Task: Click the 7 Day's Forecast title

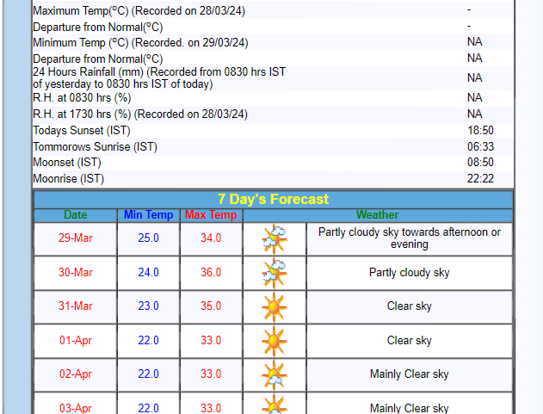Action: [273, 199]
